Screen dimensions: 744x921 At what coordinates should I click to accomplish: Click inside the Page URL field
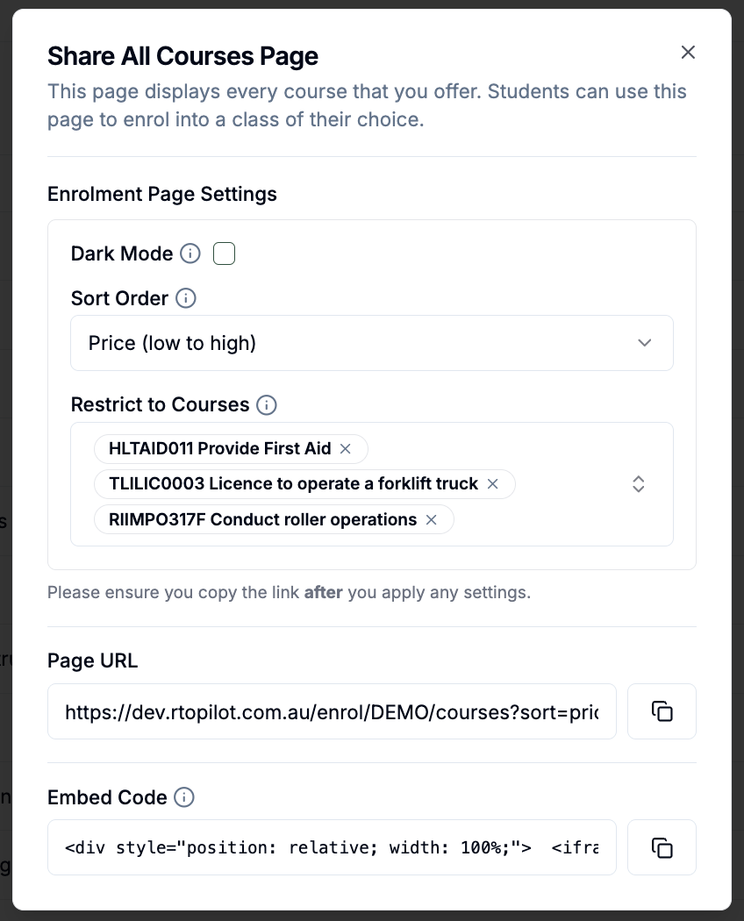pos(332,711)
